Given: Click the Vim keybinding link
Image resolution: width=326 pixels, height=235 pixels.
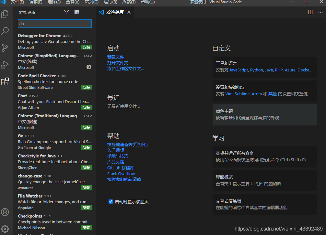Looking at the screenshot, I should pos(229,94).
